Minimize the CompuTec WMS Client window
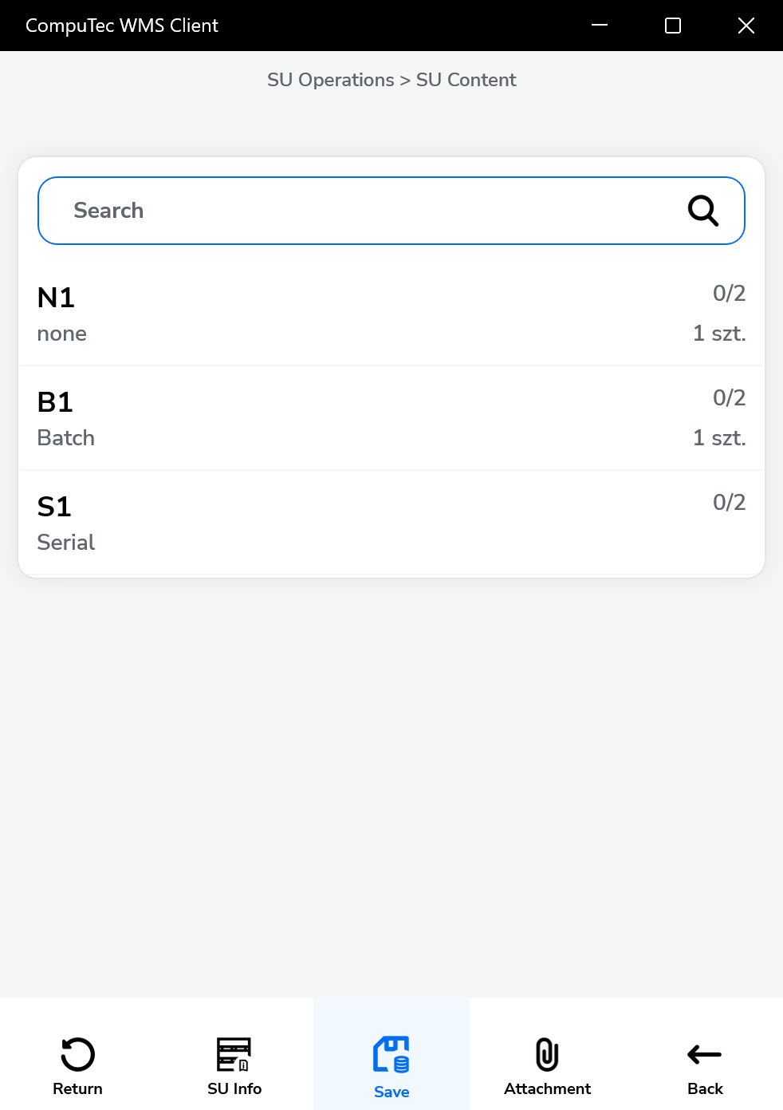This screenshot has width=783, height=1110. pos(600,26)
